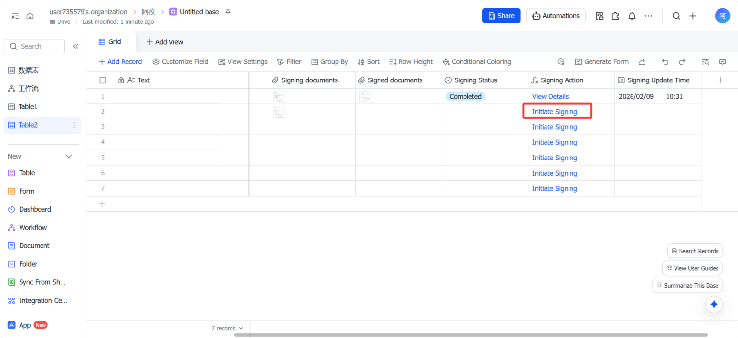Click the blue AI sparkle button
The width and height of the screenshot is (738, 338).
(714, 304)
